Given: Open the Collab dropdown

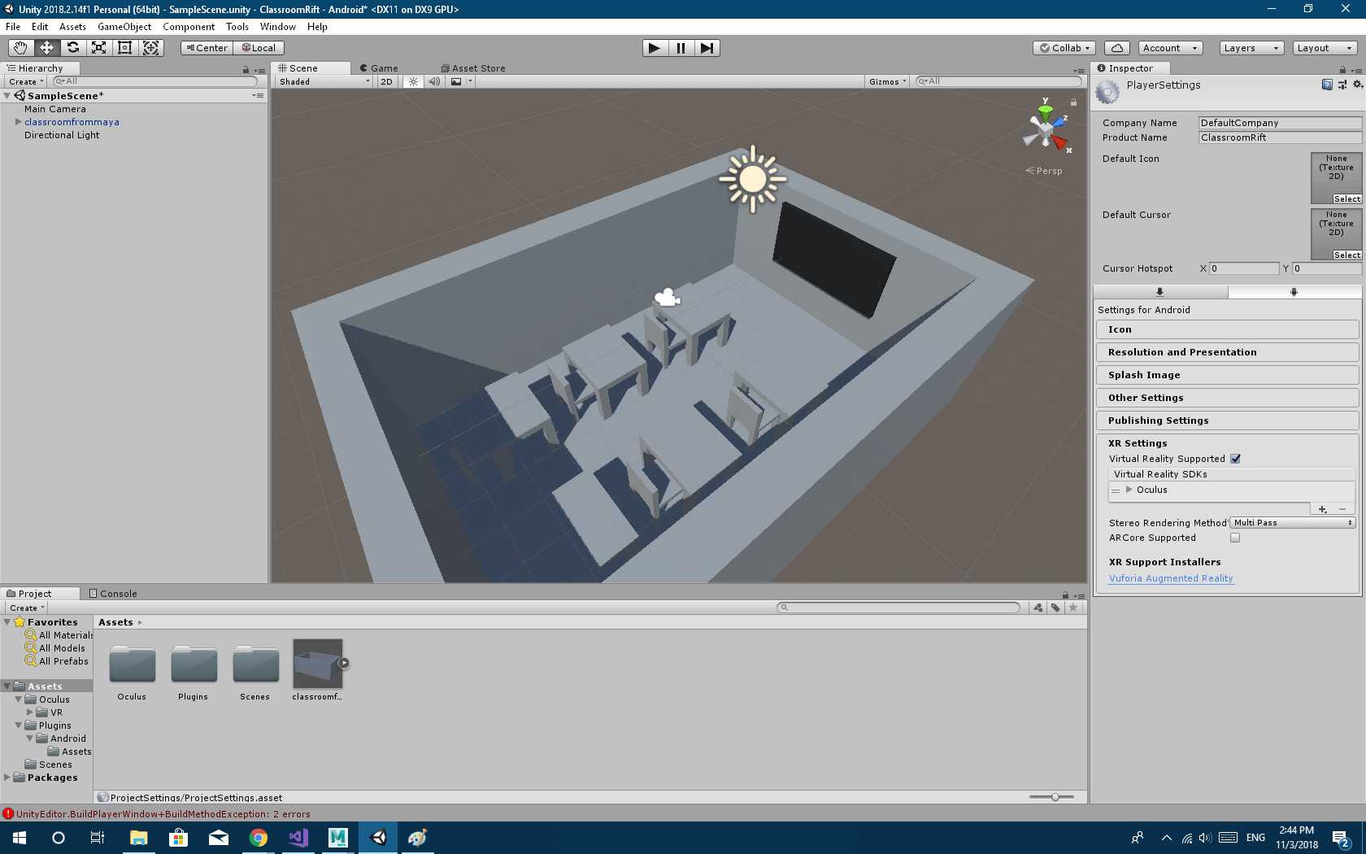Looking at the screenshot, I should (1065, 48).
